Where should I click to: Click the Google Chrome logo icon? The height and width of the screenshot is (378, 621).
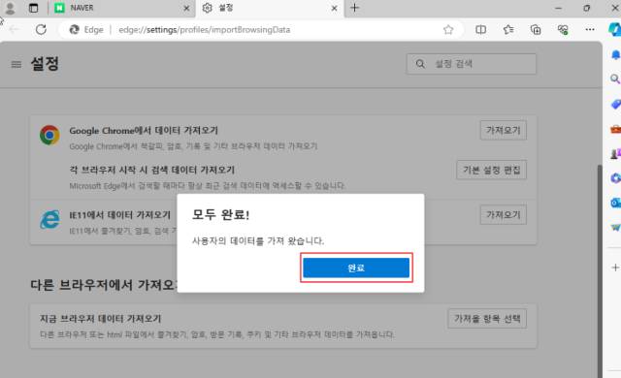coord(49,136)
